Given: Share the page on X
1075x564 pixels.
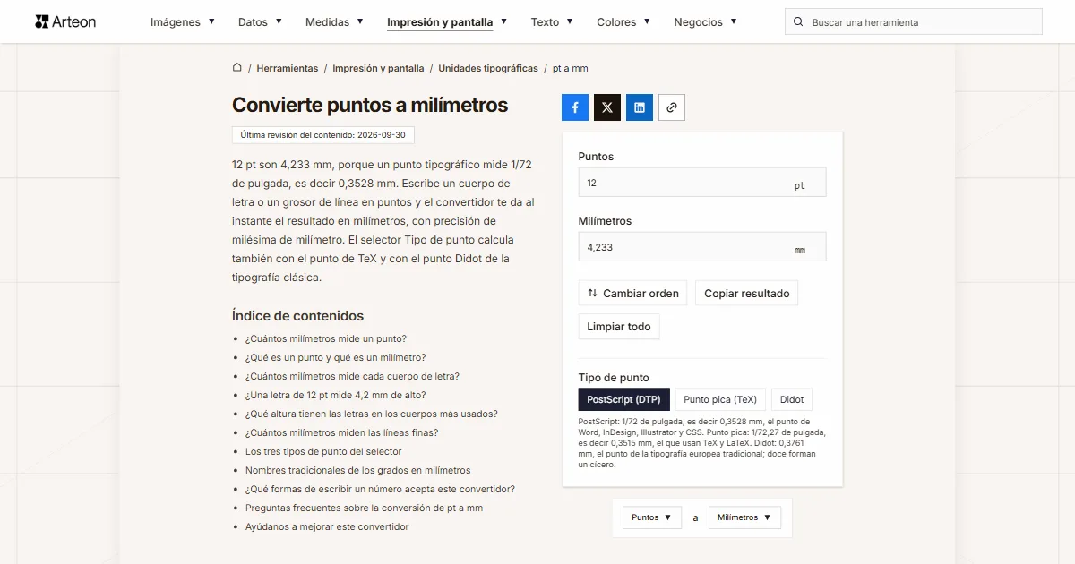Looking at the screenshot, I should coord(607,107).
